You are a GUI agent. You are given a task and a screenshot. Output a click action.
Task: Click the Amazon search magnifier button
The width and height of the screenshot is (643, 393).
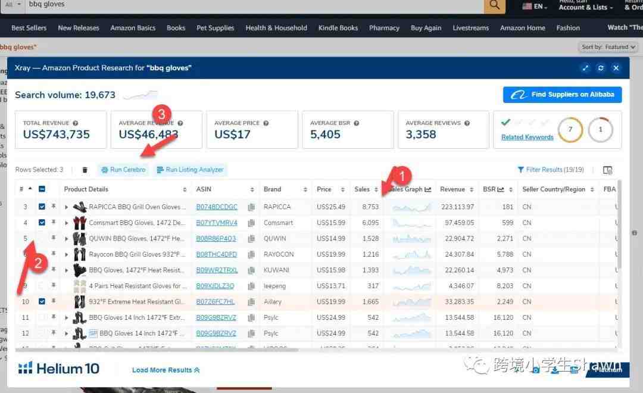pos(495,5)
